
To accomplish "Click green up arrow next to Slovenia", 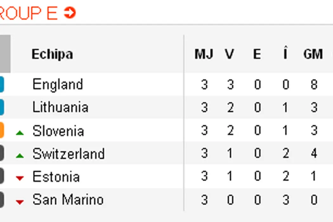I will click(20, 133).
